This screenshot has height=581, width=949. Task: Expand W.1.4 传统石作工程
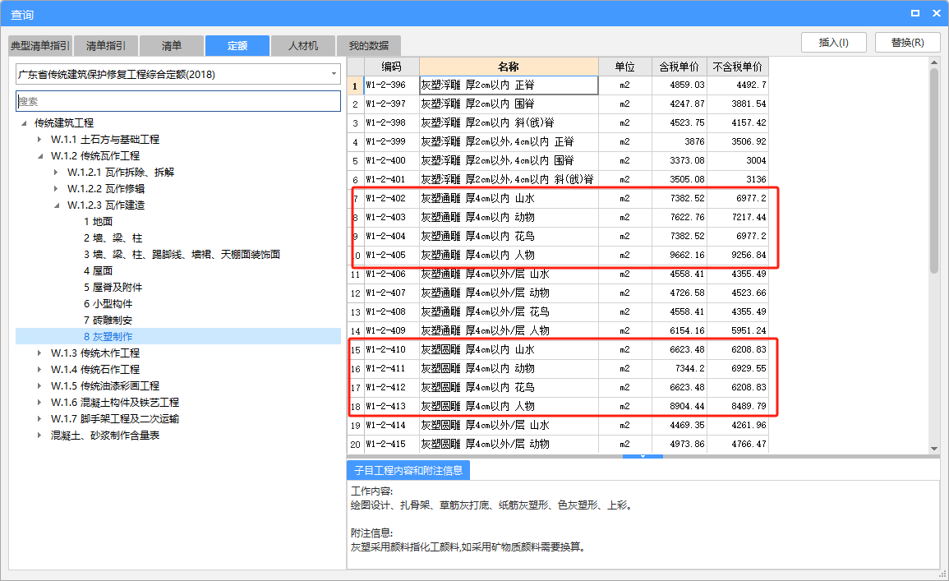(x=39, y=369)
